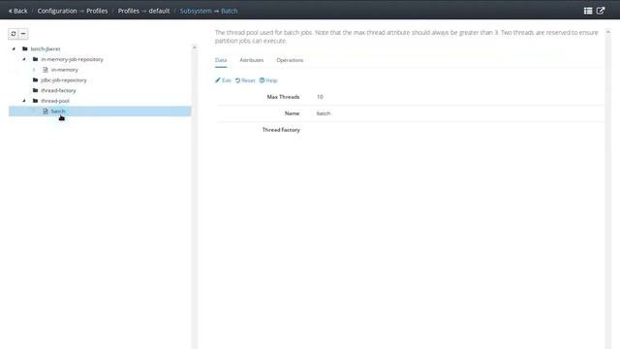The image size is (620, 349).
Task: Collapse the in-memory-job-repository node arrow
Action: [x=24, y=59]
